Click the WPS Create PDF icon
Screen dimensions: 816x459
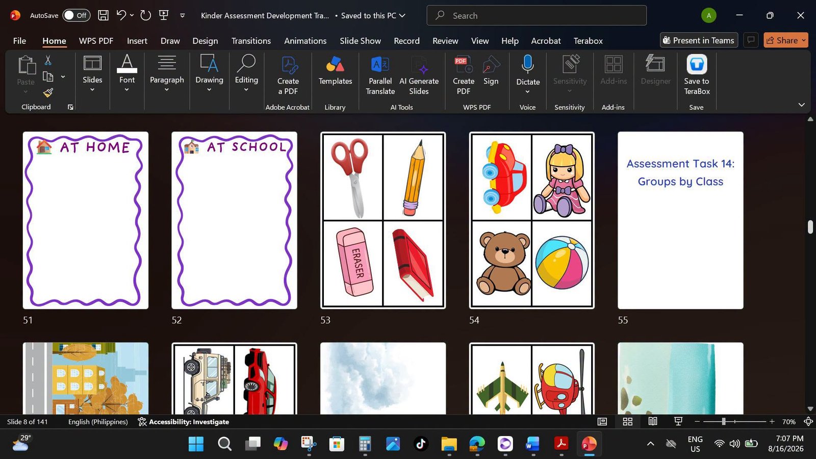click(x=463, y=64)
